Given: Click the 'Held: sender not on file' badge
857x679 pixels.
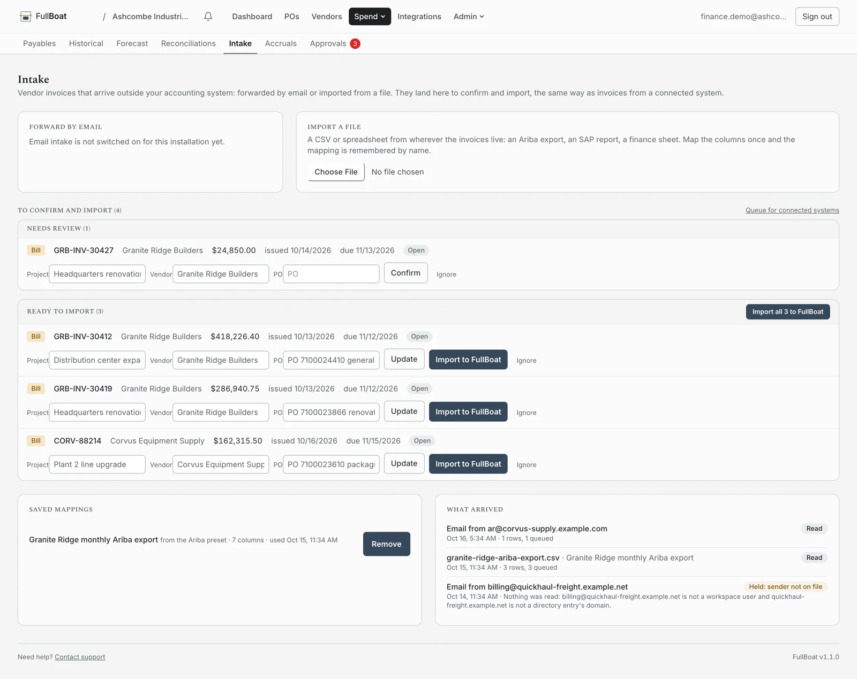Looking at the screenshot, I should click(x=785, y=587).
